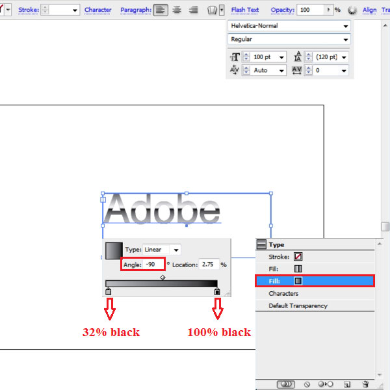This screenshot has width=390, height=390.
Task: Open the stroke weight dropdown
Action: click(74, 10)
